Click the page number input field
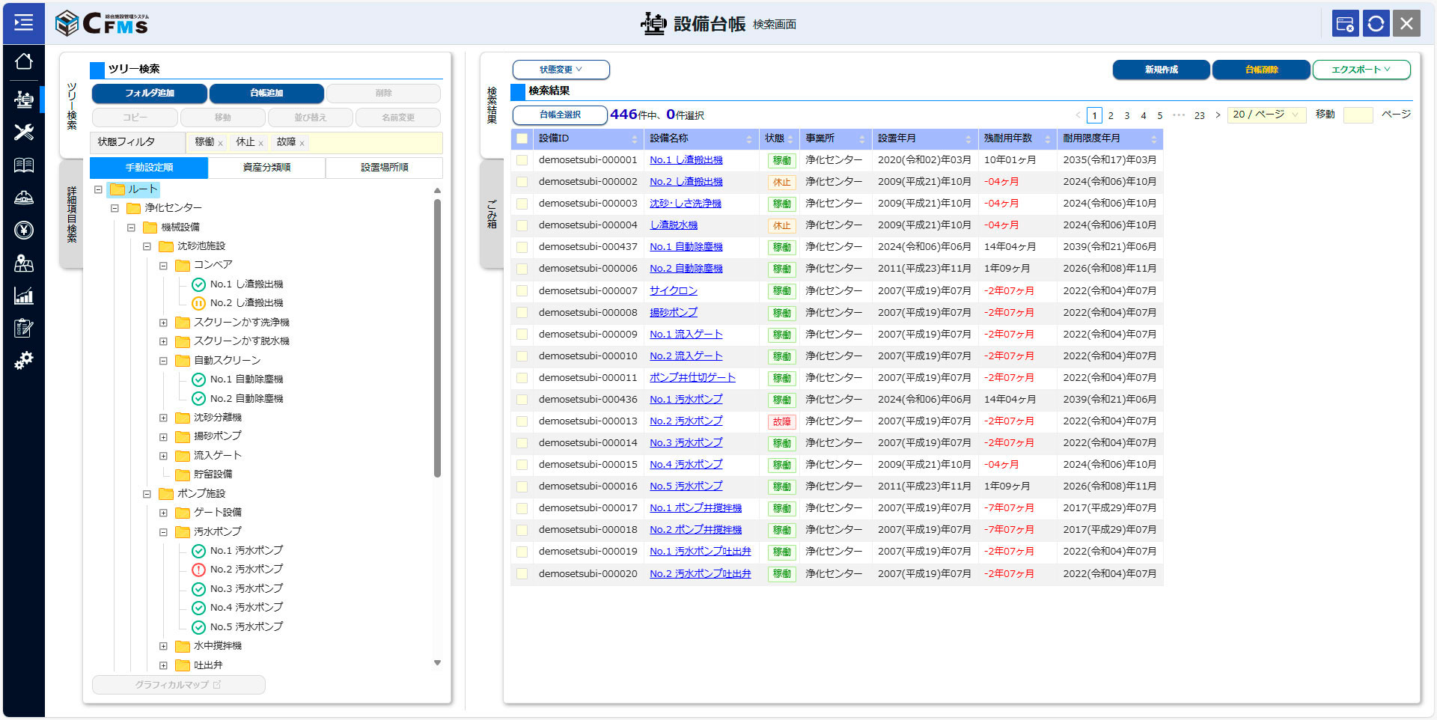 tap(1358, 115)
